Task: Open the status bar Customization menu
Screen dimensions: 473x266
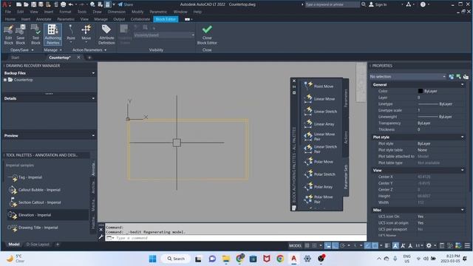Action: pyautogui.click(x=467, y=246)
